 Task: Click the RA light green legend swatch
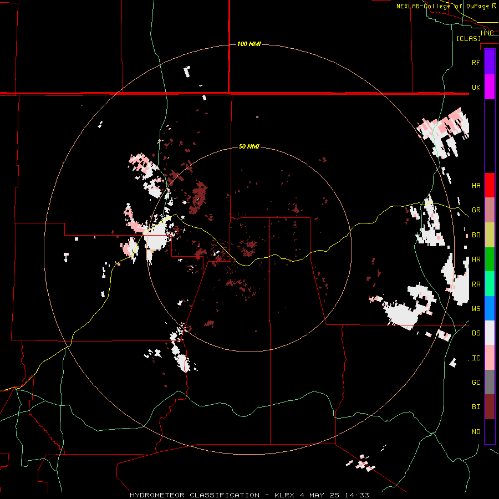click(490, 284)
